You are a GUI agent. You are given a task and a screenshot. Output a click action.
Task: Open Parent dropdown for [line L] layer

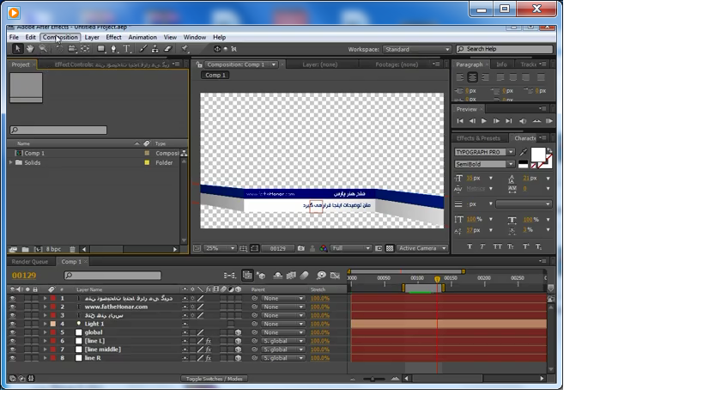[x=282, y=341]
